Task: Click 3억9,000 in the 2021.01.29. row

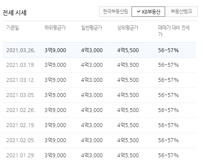Action: tap(55, 156)
